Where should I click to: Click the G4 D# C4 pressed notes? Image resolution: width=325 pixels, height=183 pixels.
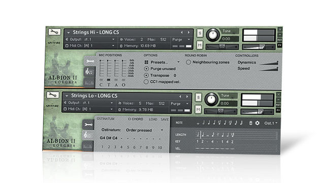tap(109, 138)
